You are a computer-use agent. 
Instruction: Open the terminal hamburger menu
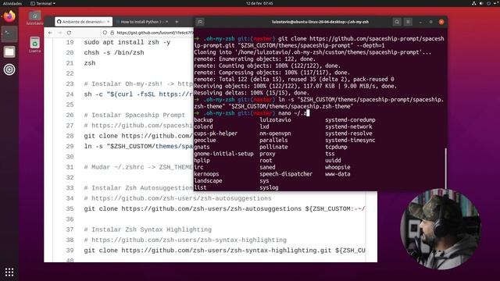(408, 22)
